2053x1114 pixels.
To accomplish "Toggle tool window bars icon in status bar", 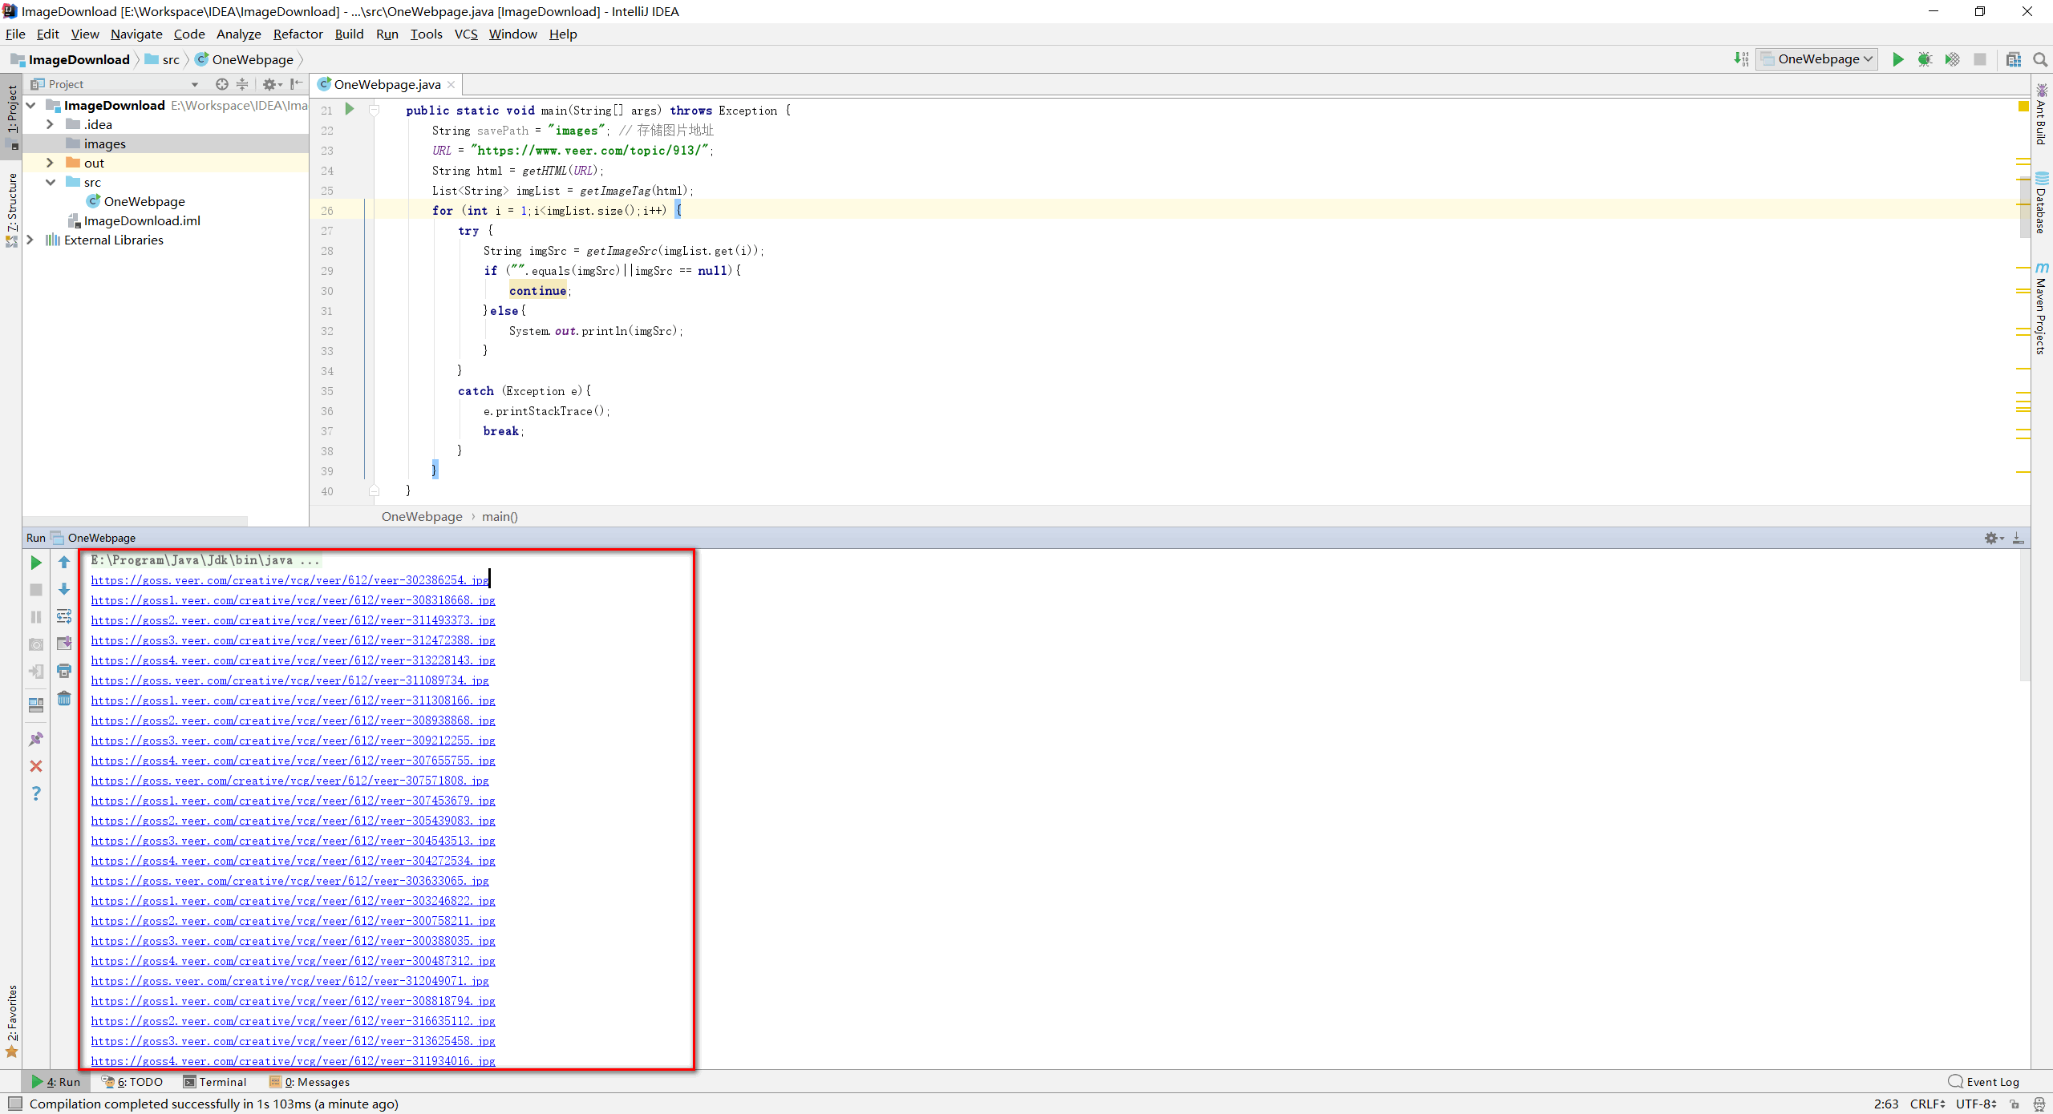I will 14,1104.
